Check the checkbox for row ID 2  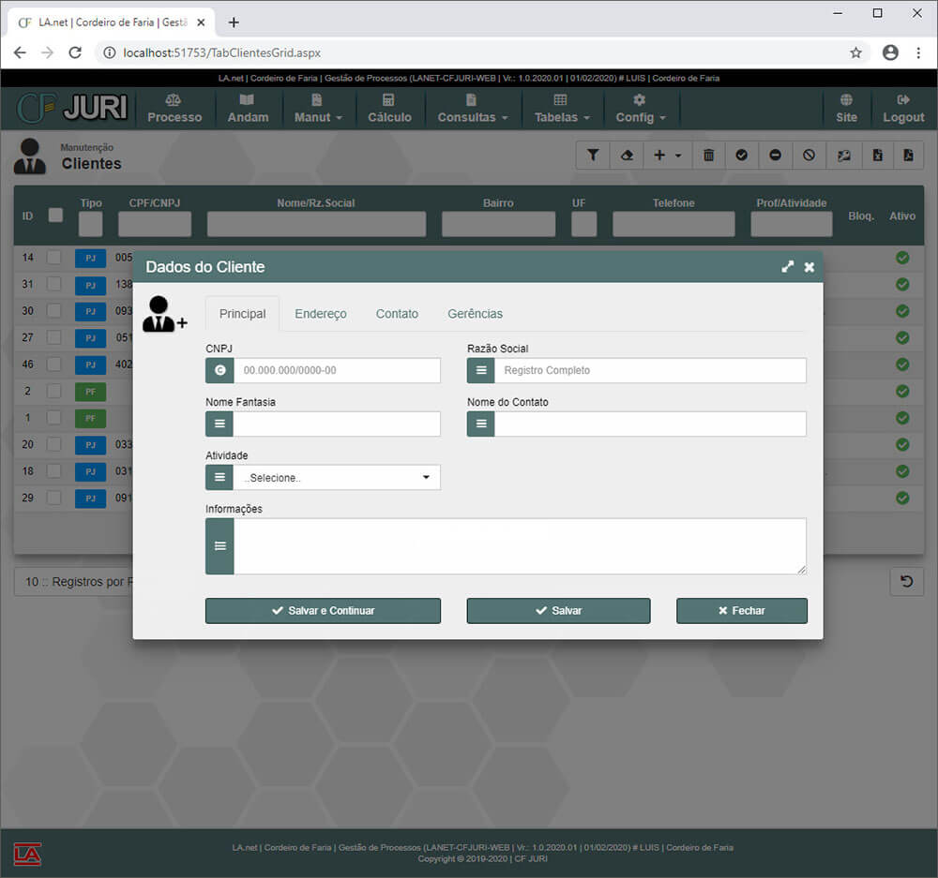tap(54, 391)
